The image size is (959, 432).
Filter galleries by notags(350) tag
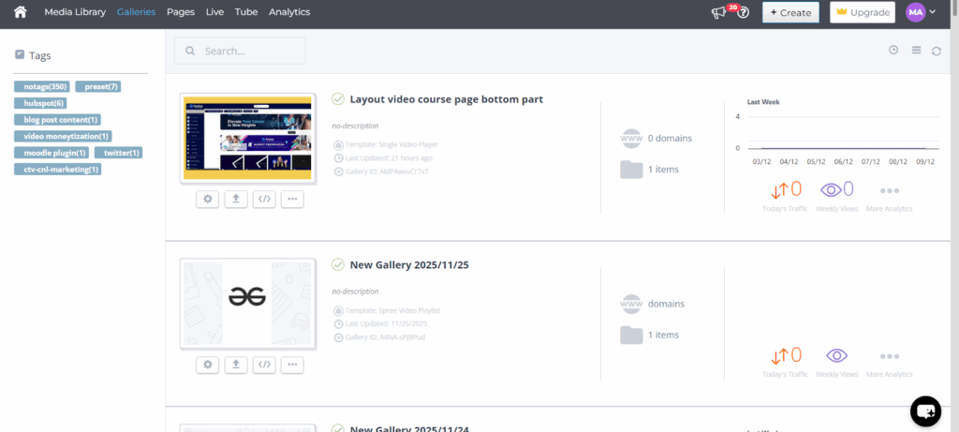click(42, 86)
